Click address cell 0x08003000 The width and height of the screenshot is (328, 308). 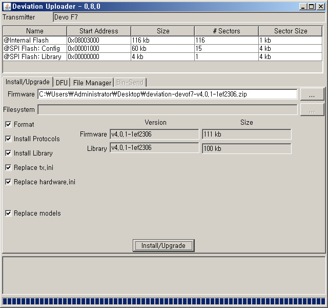pyautogui.click(x=99, y=40)
